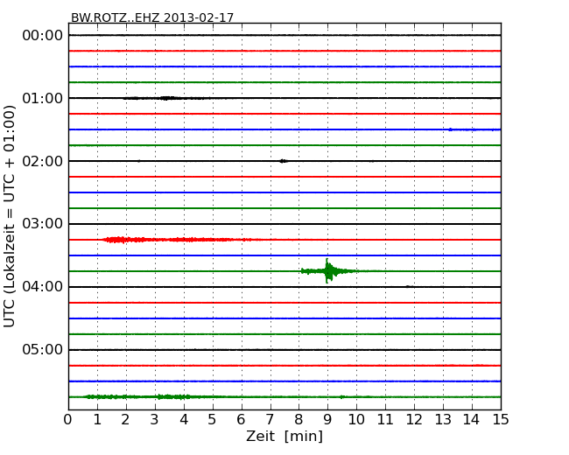Click the 01:00 time label
This screenshot has width=569, height=455.
click(43, 98)
